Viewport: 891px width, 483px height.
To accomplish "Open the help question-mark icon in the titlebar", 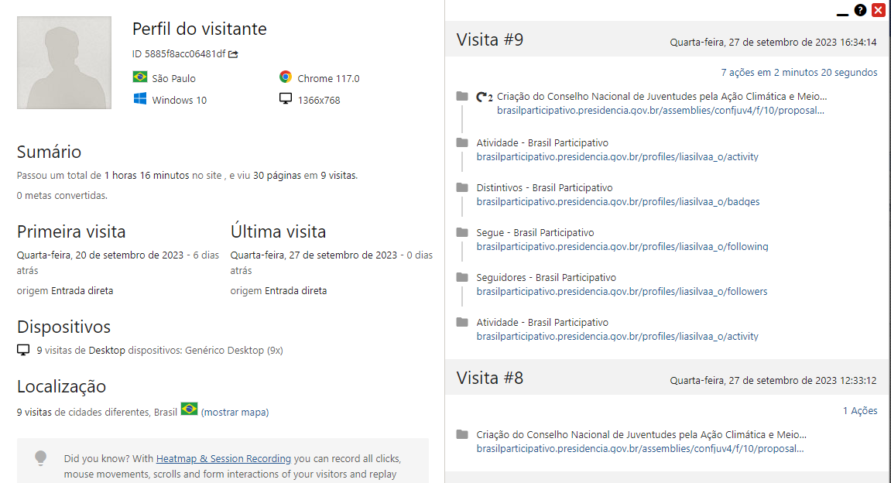I will pos(859,10).
